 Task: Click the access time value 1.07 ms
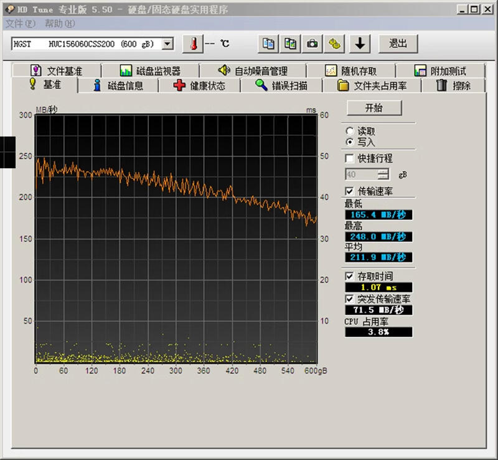tap(378, 287)
